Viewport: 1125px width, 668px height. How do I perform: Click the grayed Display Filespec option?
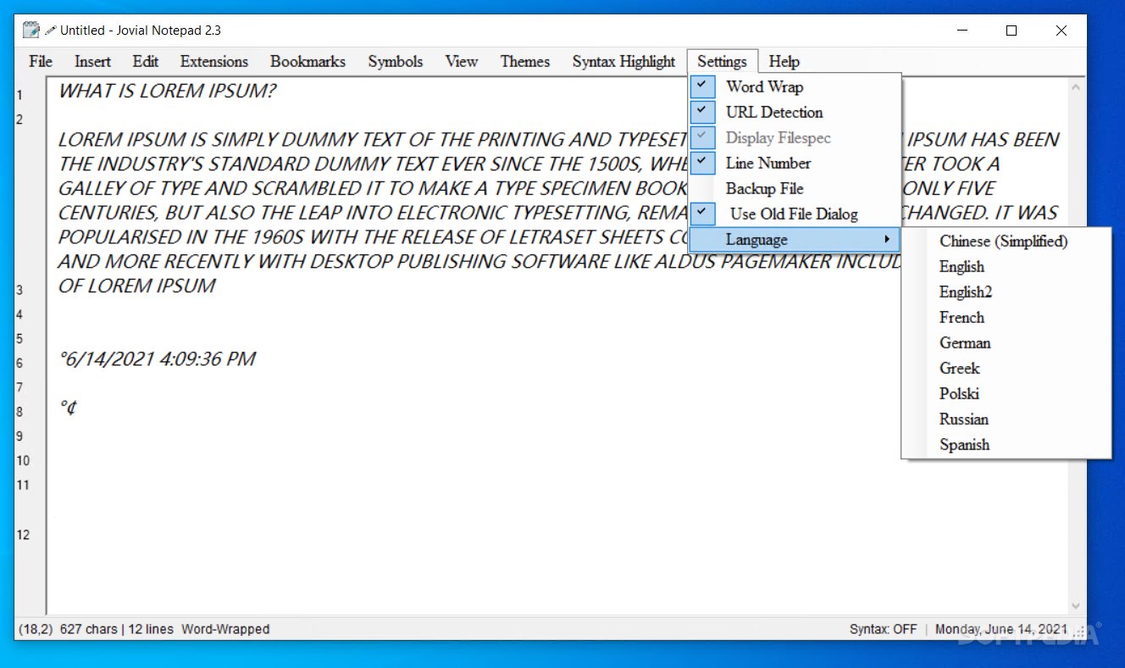(795, 137)
